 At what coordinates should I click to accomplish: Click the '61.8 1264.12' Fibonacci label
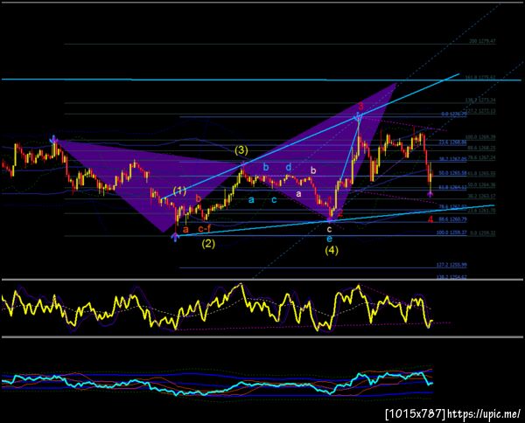(x=452, y=187)
